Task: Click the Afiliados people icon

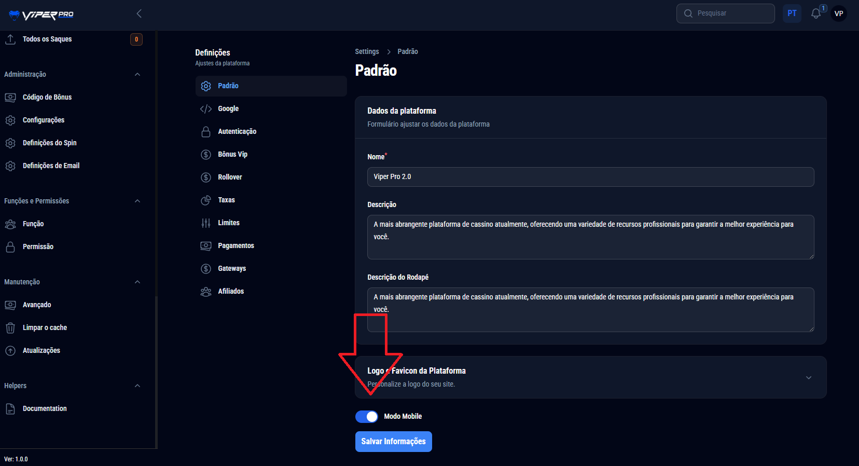Action: click(206, 291)
